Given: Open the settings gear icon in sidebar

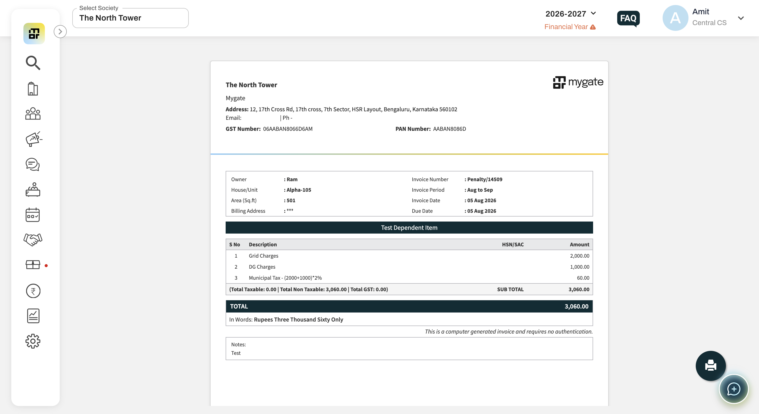Looking at the screenshot, I should click(33, 341).
